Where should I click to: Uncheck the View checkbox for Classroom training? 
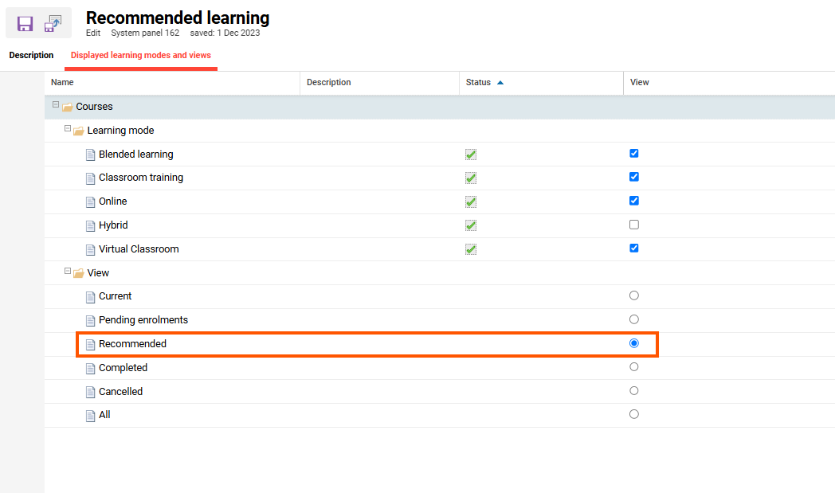pyautogui.click(x=634, y=177)
